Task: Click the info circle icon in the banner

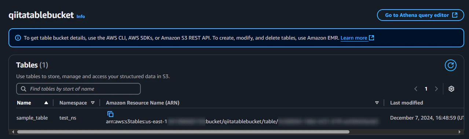Action: coord(18,38)
